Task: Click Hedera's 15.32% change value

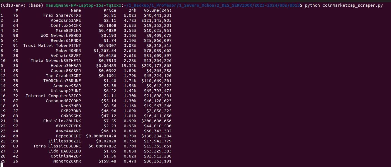Action: click(x=129, y=66)
